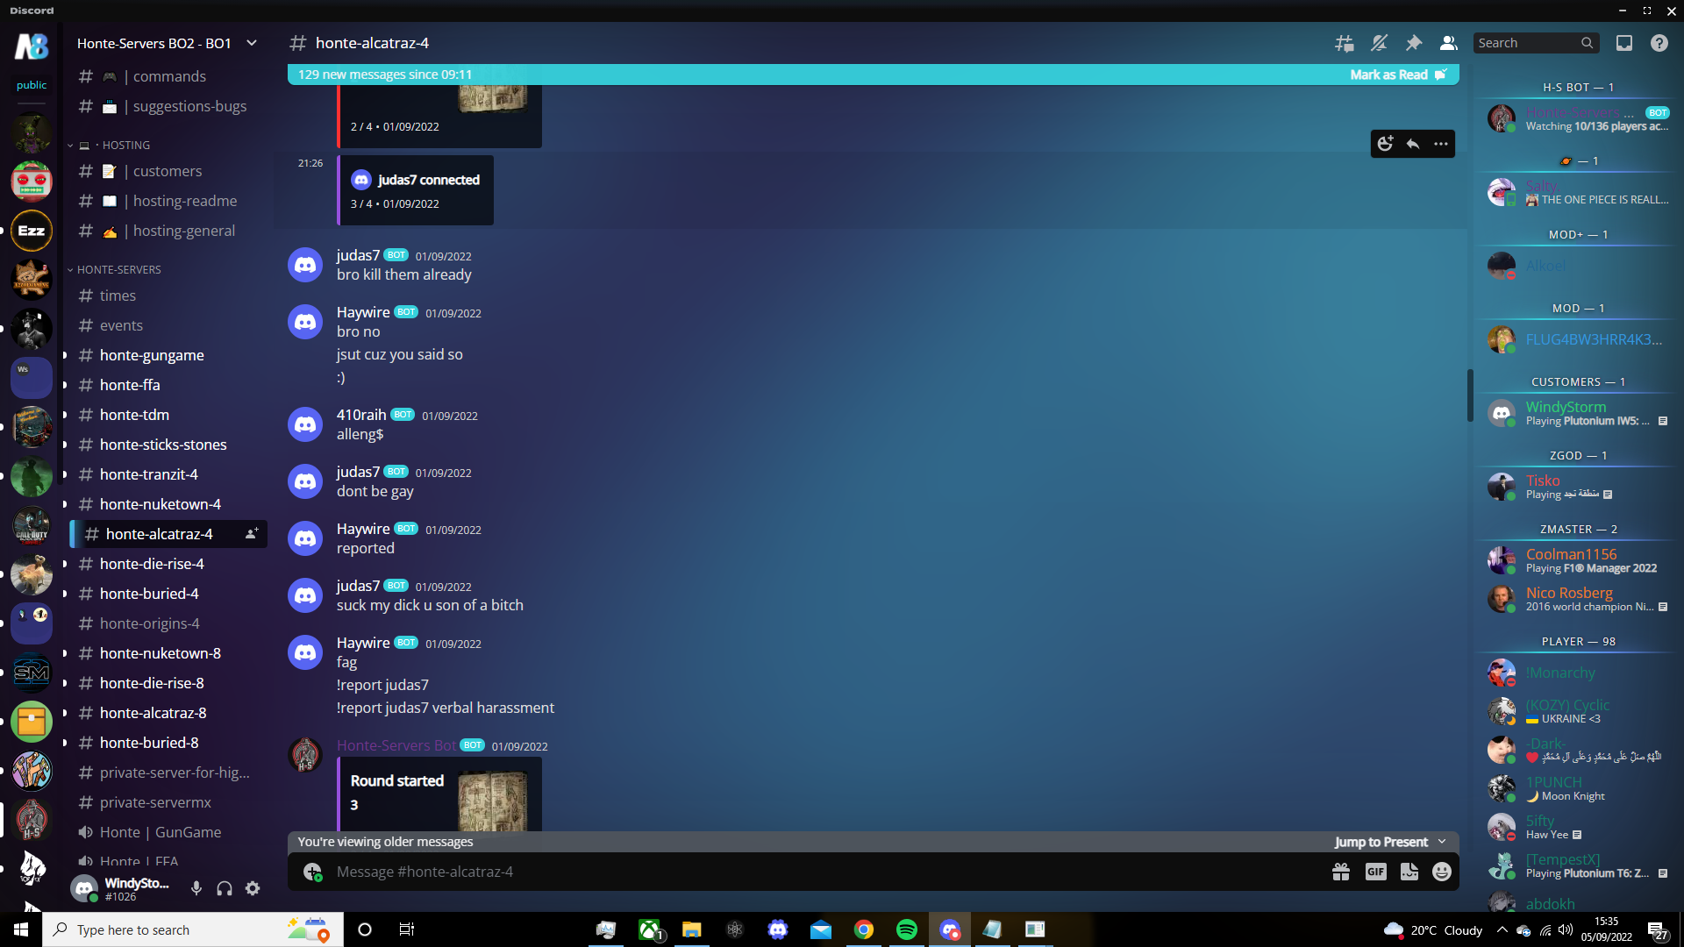This screenshot has width=1684, height=947.
Task: Open Chrome from the taskbar
Action: click(x=864, y=929)
